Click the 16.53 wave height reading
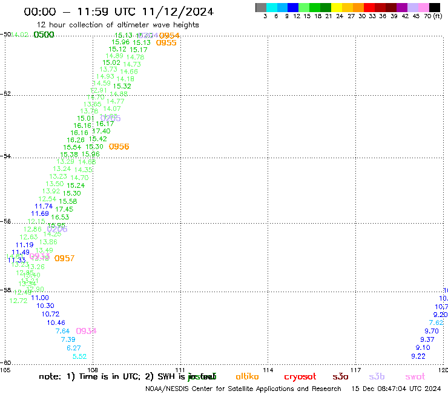Viewport: 448px width, 394px height. 60,217
